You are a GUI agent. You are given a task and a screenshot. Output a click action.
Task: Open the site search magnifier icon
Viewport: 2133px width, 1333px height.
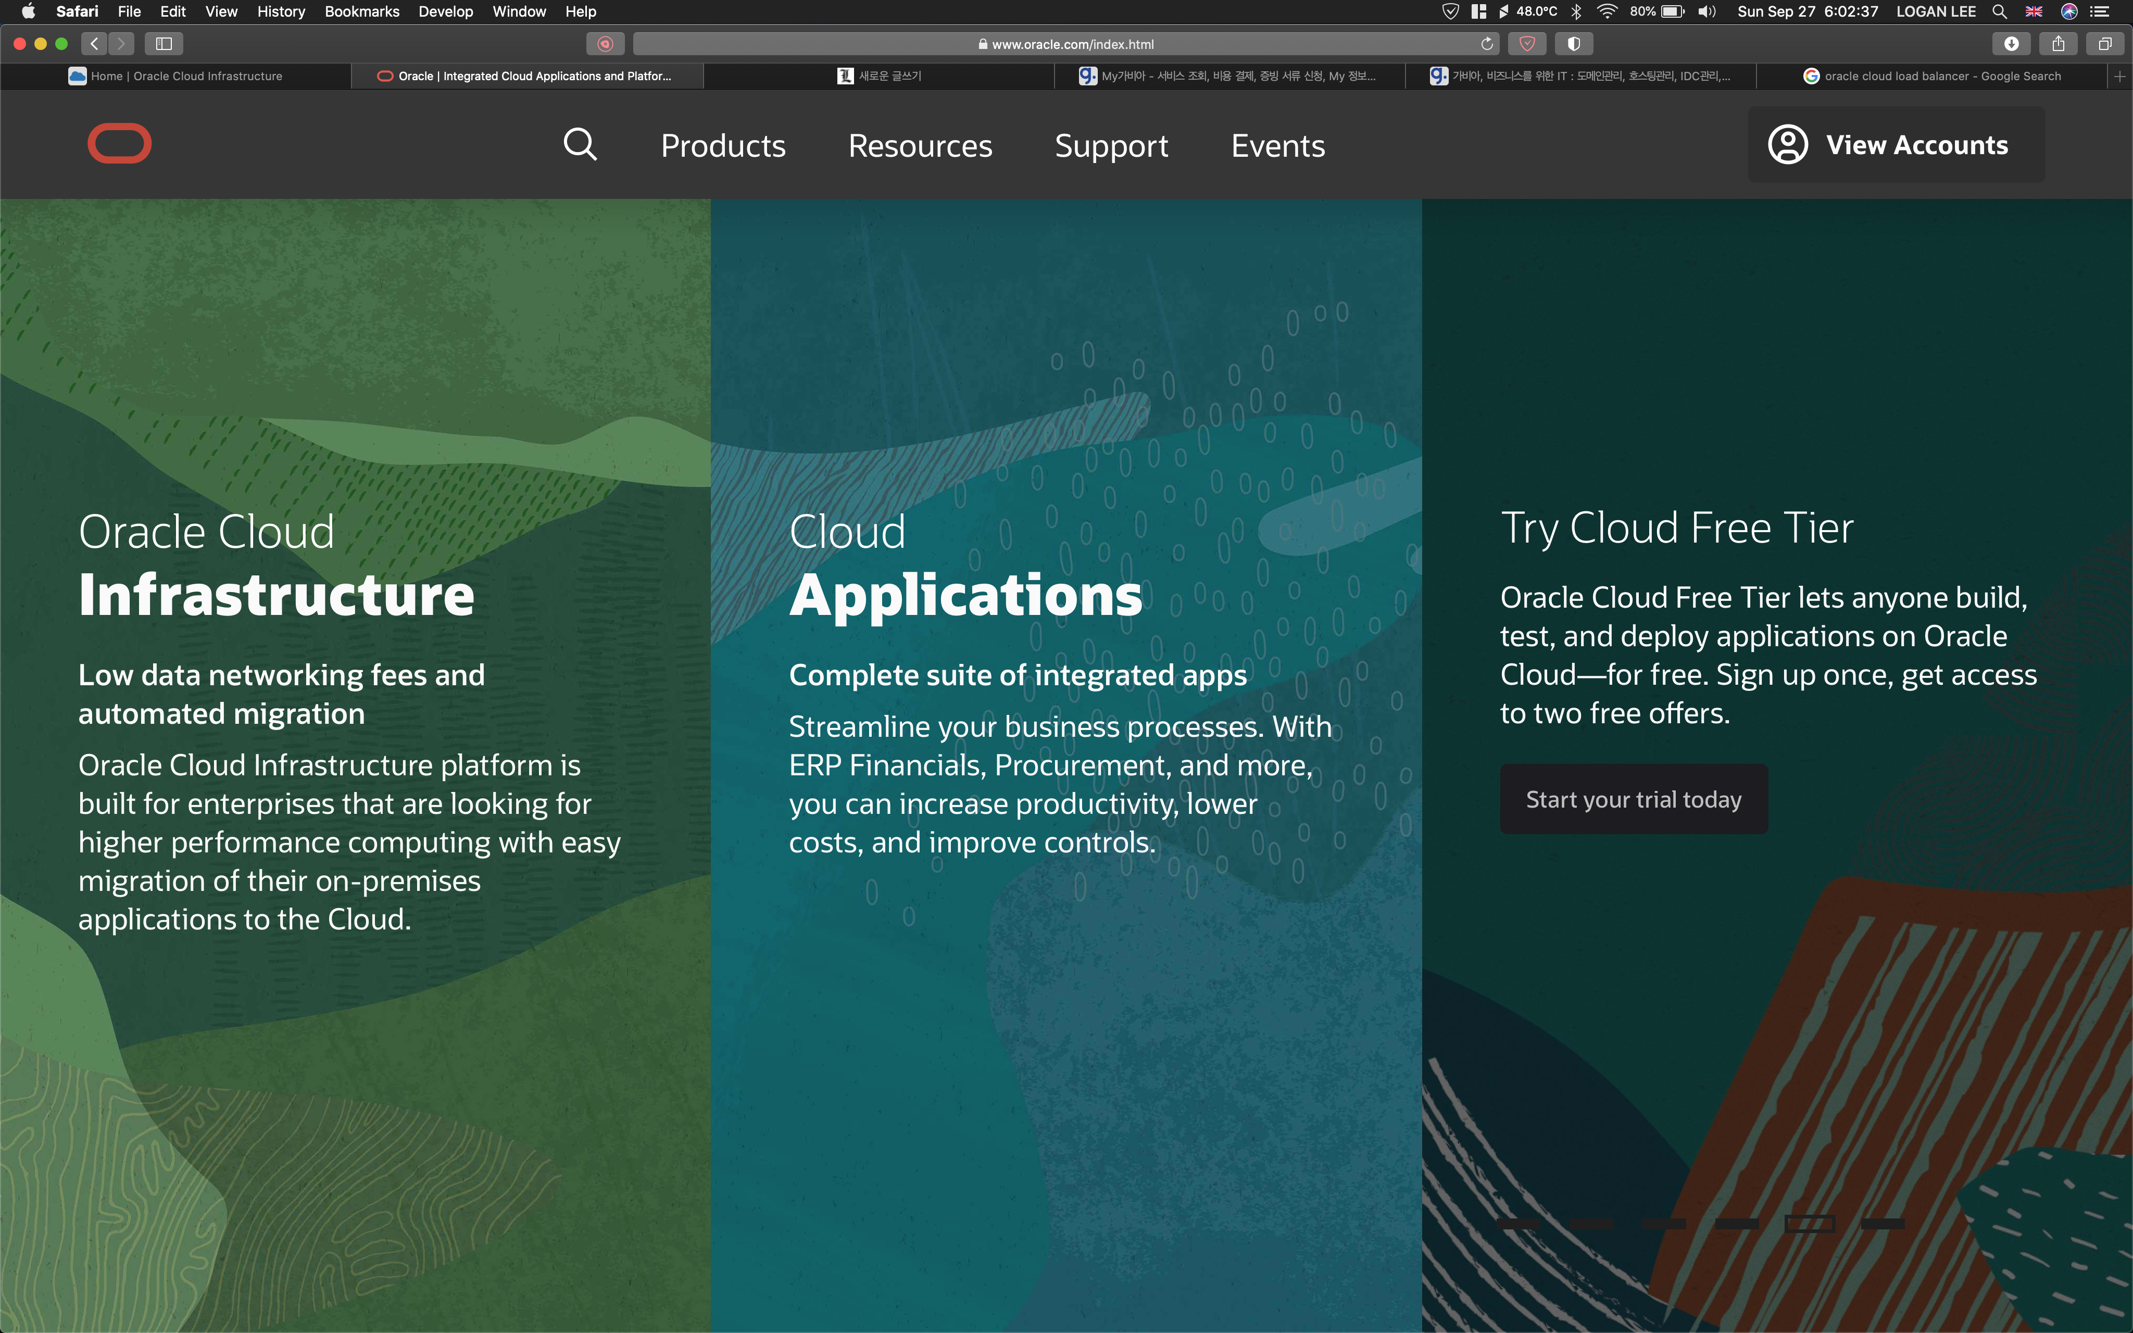(580, 145)
